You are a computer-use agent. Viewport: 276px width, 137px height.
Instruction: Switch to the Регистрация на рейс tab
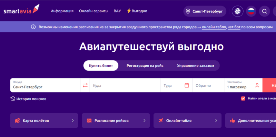145,66
